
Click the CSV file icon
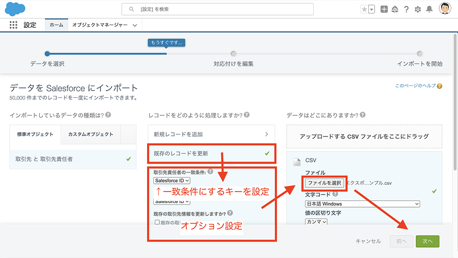[x=297, y=161]
